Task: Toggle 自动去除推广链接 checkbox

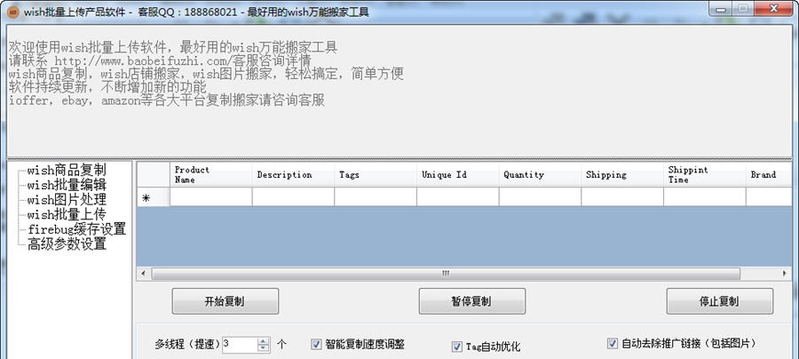Action: (613, 343)
